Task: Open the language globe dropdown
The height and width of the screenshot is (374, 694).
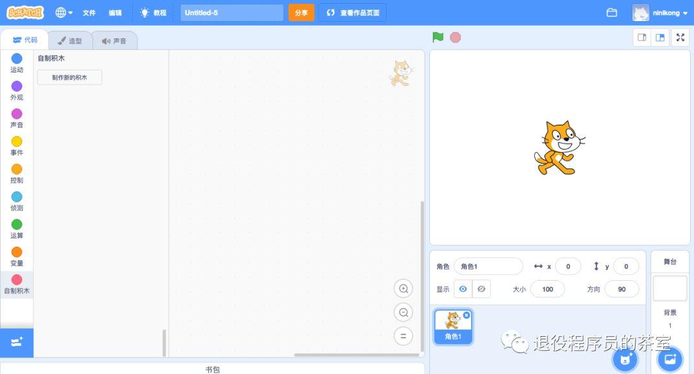Action: pyautogui.click(x=64, y=13)
